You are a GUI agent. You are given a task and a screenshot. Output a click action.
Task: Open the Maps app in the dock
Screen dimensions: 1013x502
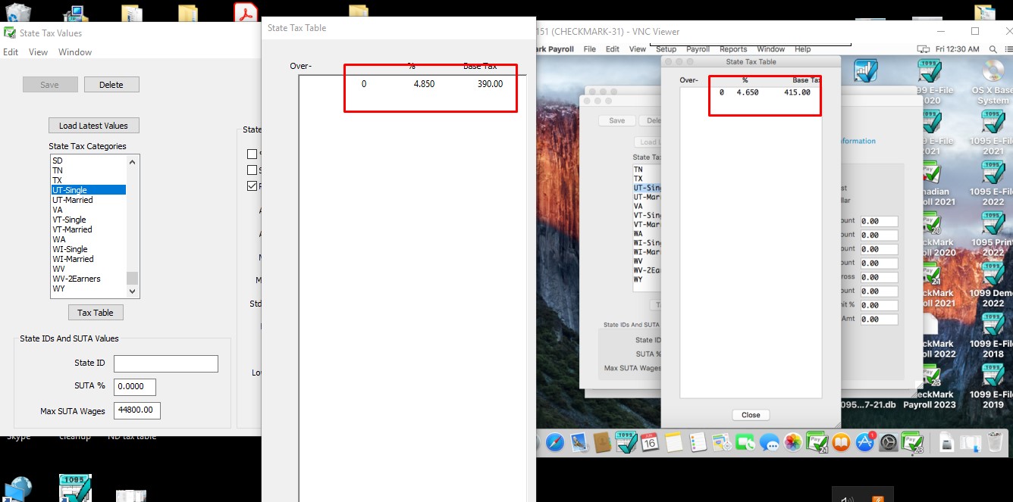coord(722,442)
